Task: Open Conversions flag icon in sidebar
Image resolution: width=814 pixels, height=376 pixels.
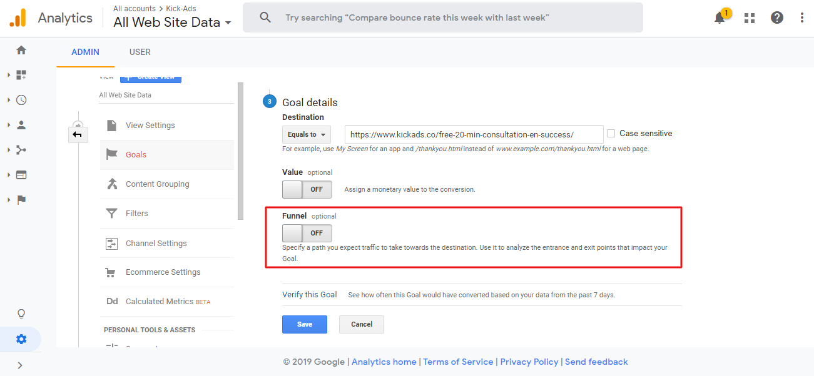Action: click(x=21, y=200)
